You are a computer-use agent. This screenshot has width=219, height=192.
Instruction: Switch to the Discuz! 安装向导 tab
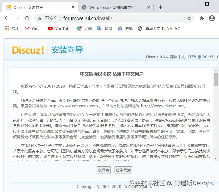[40, 7]
